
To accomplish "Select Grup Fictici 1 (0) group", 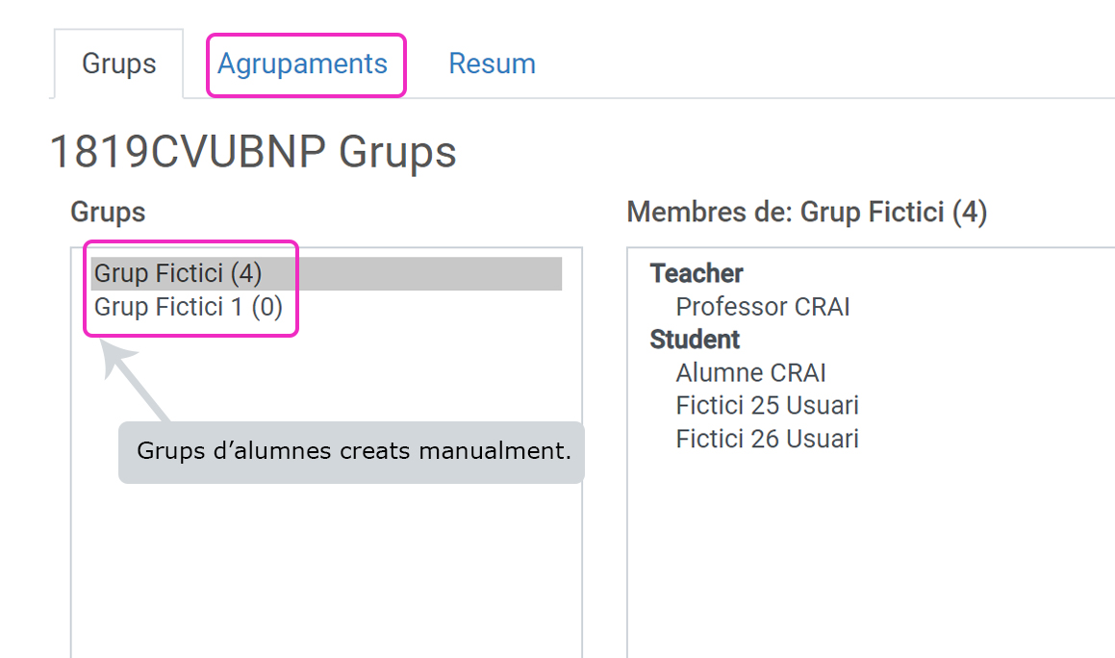I will pos(188,308).
